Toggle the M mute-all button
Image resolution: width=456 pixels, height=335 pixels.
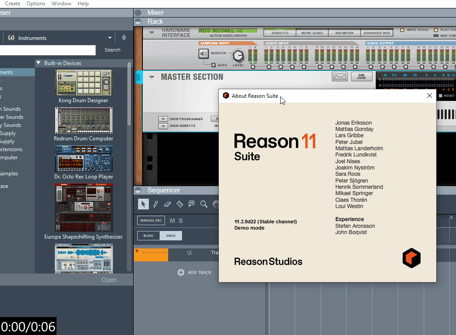coord(172,221)
